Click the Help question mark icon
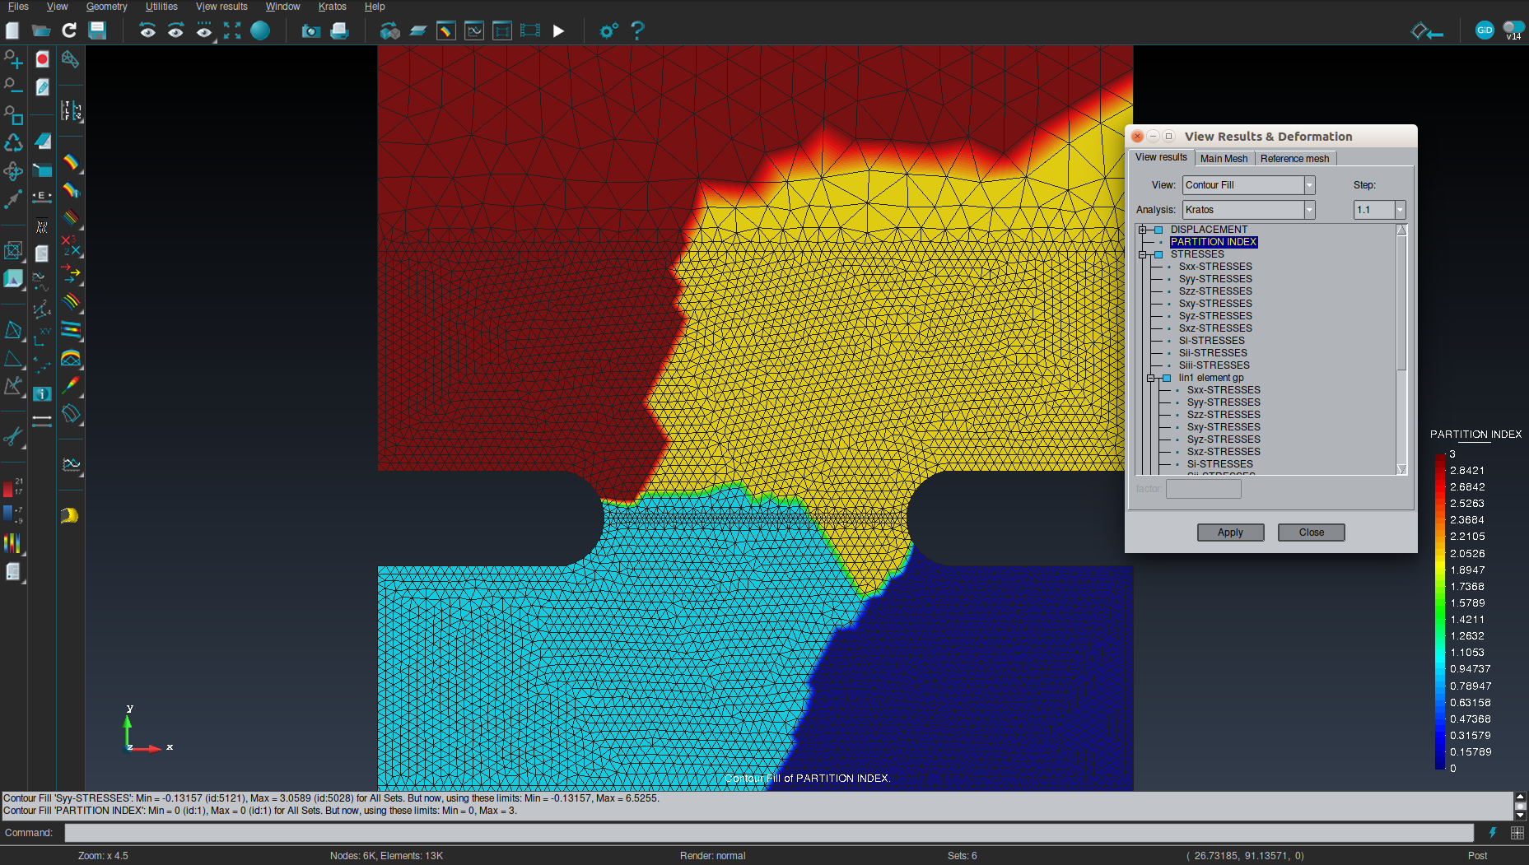The width and height of the screenshot is (1529, 865). [x=637, y=30]
